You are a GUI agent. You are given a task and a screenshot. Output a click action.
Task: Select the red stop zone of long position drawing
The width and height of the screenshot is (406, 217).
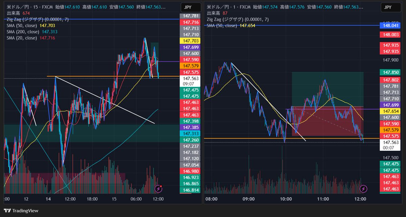pos(328,121)
